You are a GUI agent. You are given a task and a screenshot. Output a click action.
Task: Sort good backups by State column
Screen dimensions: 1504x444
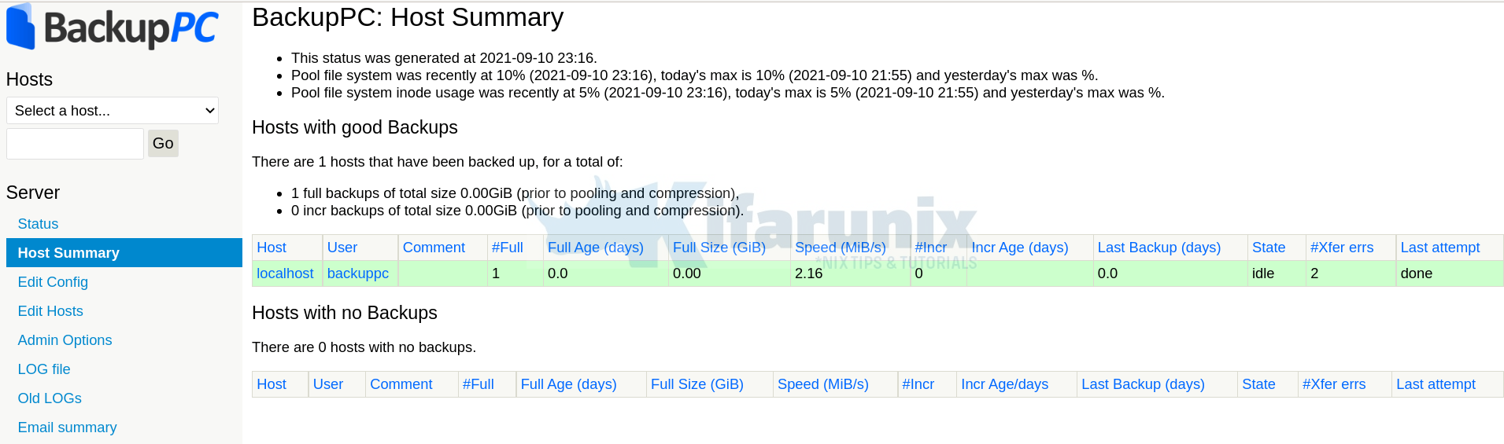(x=1269, y=248)
